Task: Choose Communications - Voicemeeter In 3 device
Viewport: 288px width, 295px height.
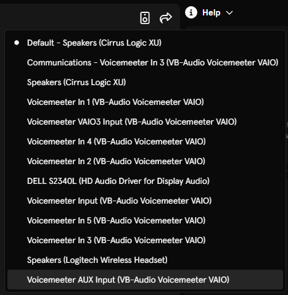Action: pos(145,62)
